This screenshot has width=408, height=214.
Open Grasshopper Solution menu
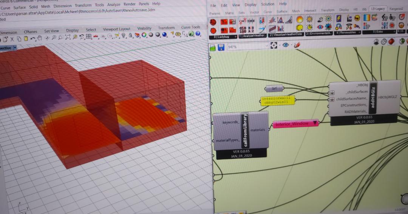pyautogui.click(x=267, y=4)
